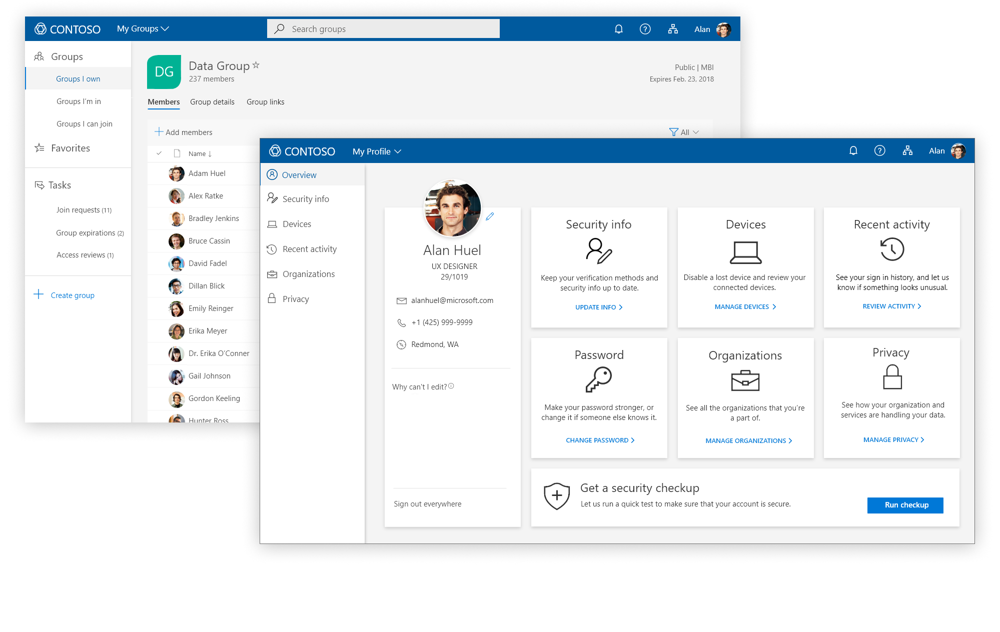
Task: Click Why can't I edit? link
Action: pos(419,387)
